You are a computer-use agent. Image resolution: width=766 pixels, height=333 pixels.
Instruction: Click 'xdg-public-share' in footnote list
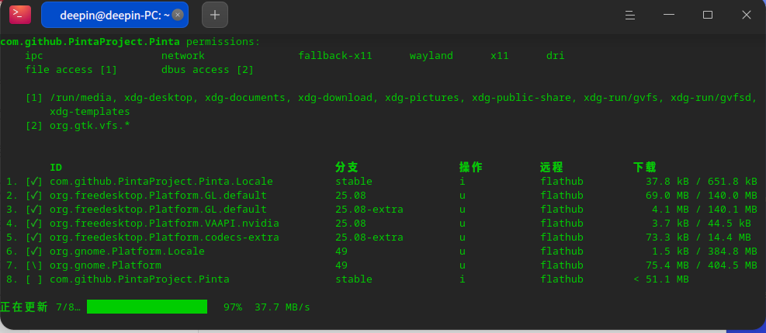click(x=522, y=98)
